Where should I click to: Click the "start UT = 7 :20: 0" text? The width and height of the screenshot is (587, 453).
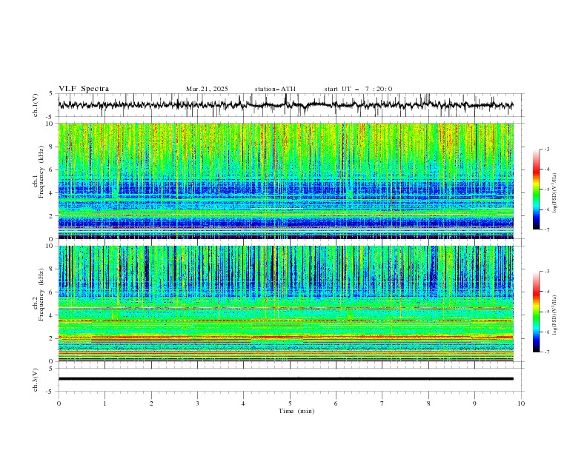tap(358, 89)
